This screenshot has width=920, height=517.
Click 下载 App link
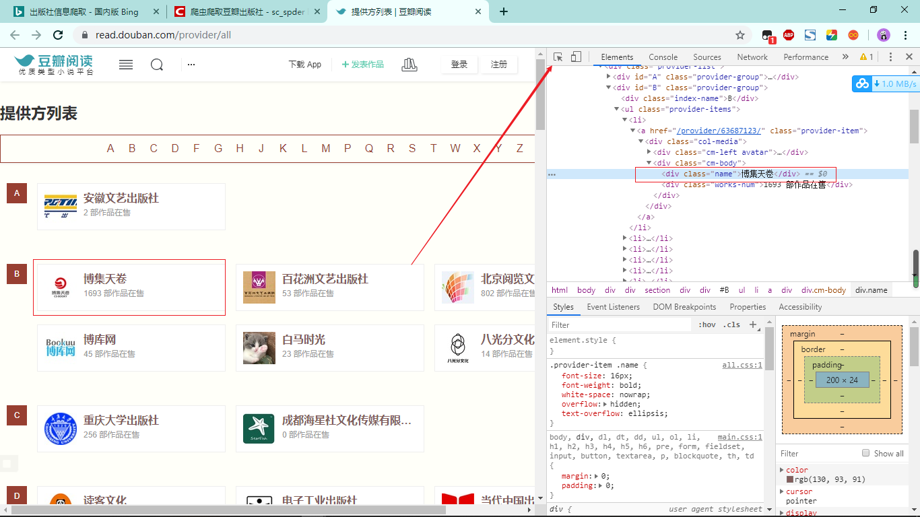[x=305, y=65]
